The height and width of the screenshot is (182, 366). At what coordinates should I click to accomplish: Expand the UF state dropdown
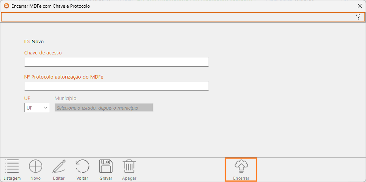[x=36, y=108]
